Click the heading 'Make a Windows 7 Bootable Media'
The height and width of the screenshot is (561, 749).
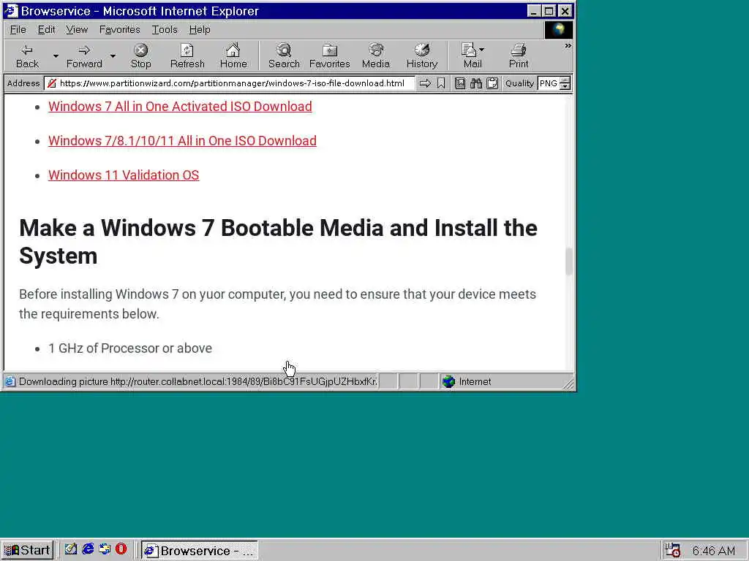[x=278, y=242]
